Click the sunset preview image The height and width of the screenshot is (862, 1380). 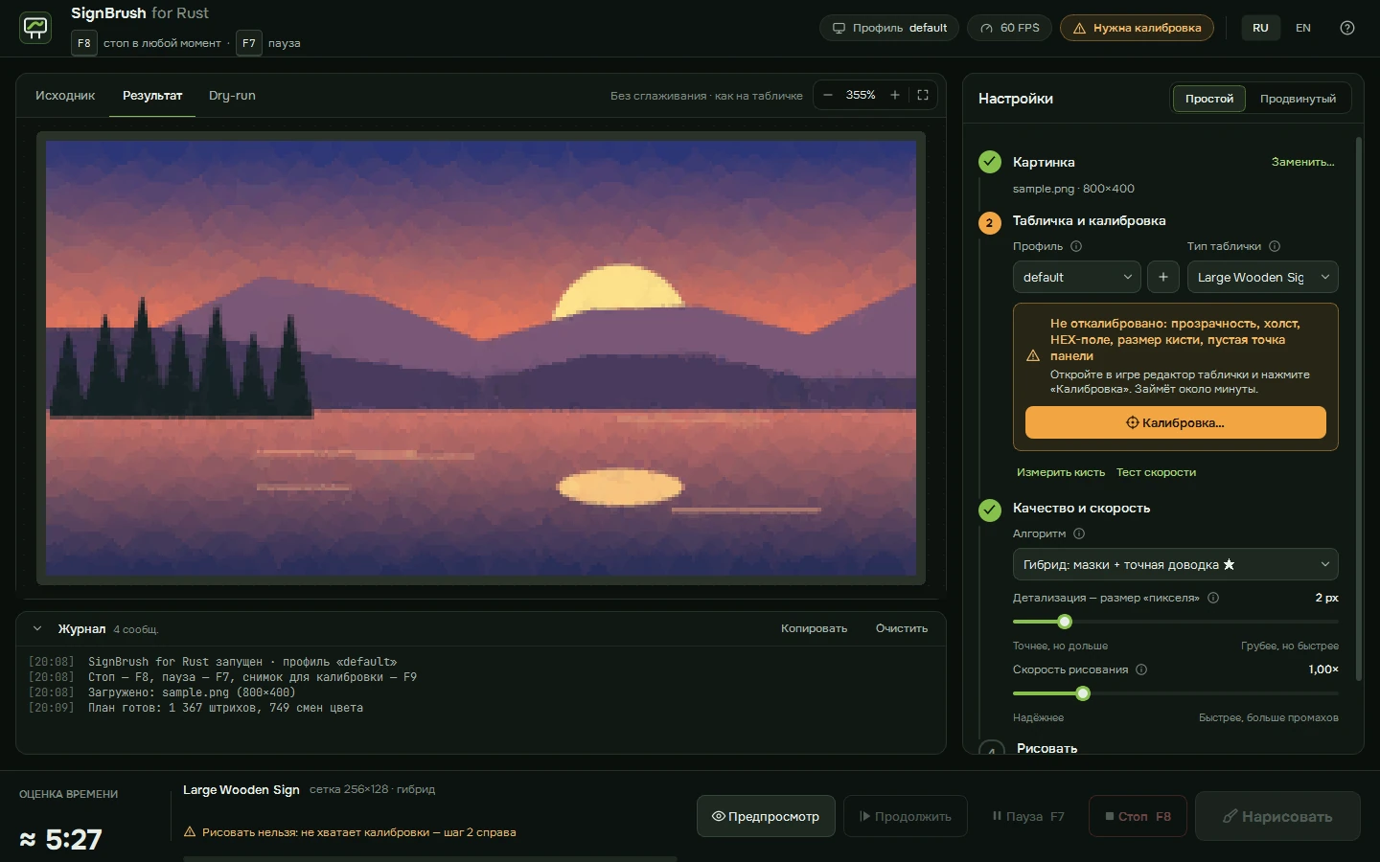click(x=481, y=358)
